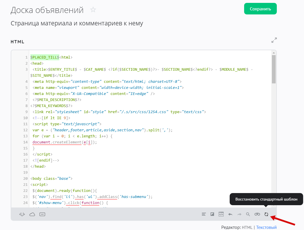The image size is (304, 230).
Task: Click the restore default template icon
Action: [266, 214]
